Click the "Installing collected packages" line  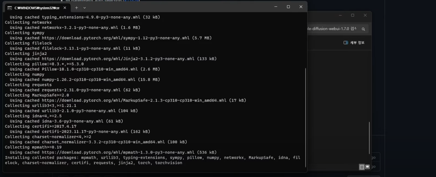[153, 158]
